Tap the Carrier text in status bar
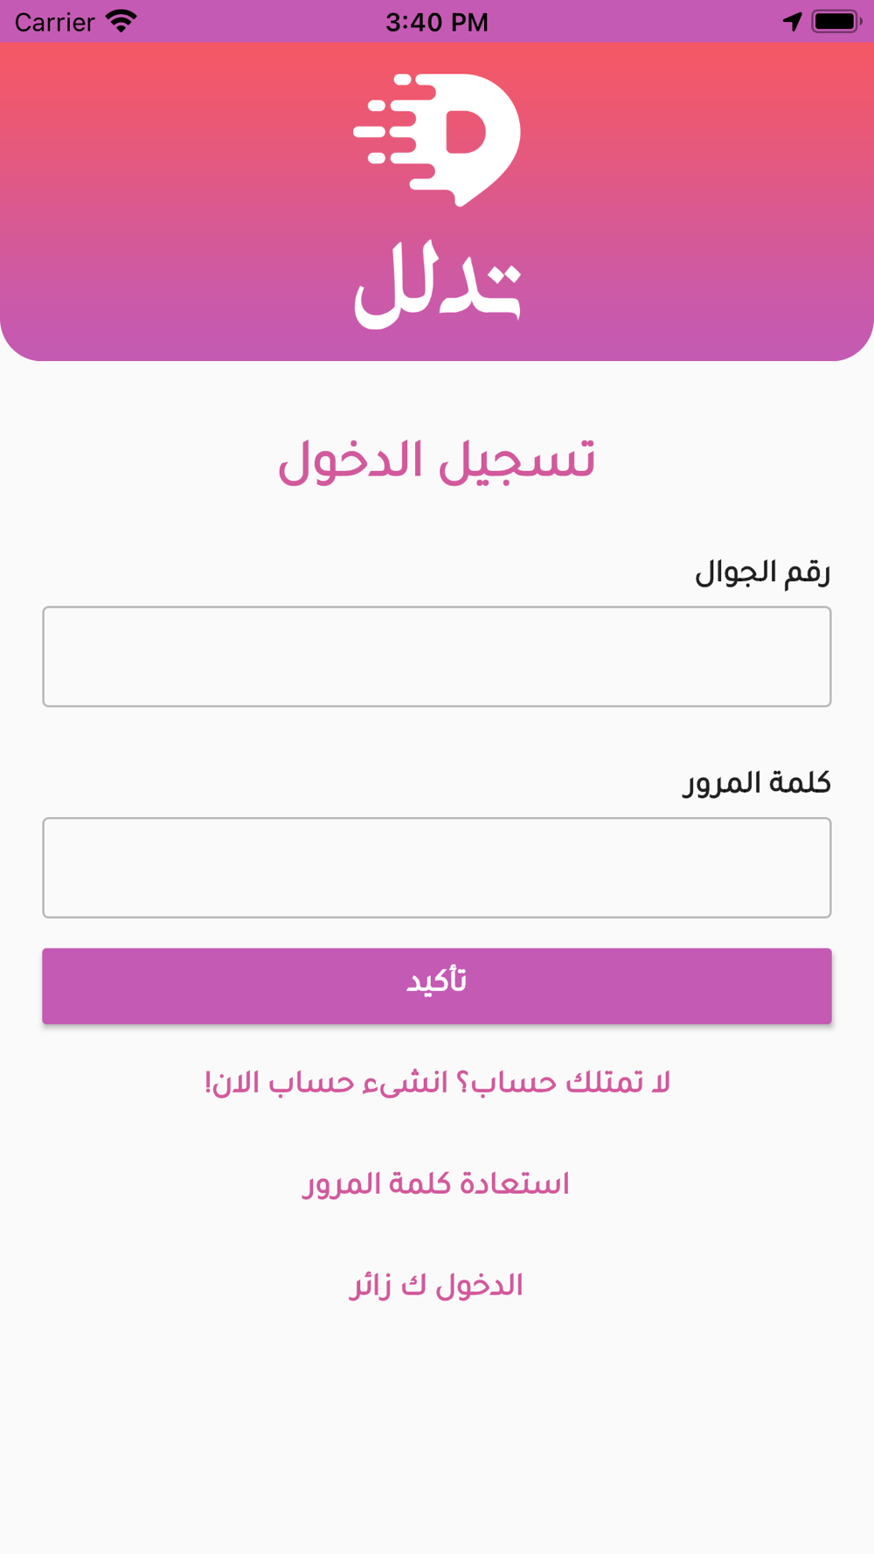Screen dimensions: 874x1554 [x=54, y=22]
